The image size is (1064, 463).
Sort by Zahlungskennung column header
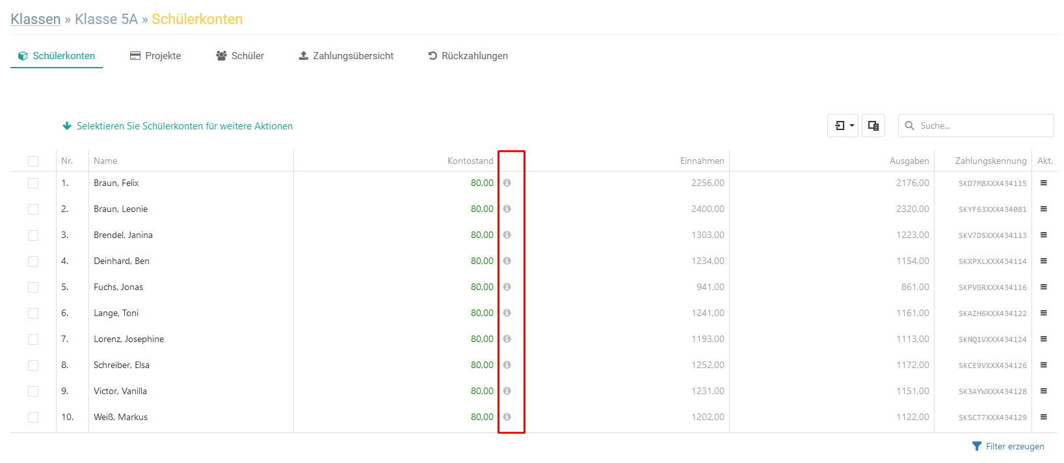click(x=991, y=161)
